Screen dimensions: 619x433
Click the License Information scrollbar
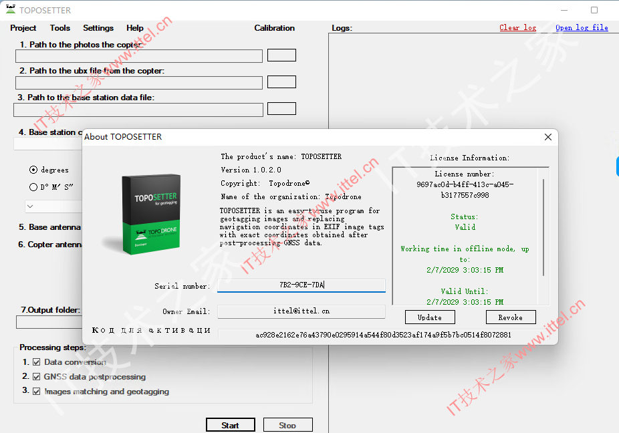[543, 227]
